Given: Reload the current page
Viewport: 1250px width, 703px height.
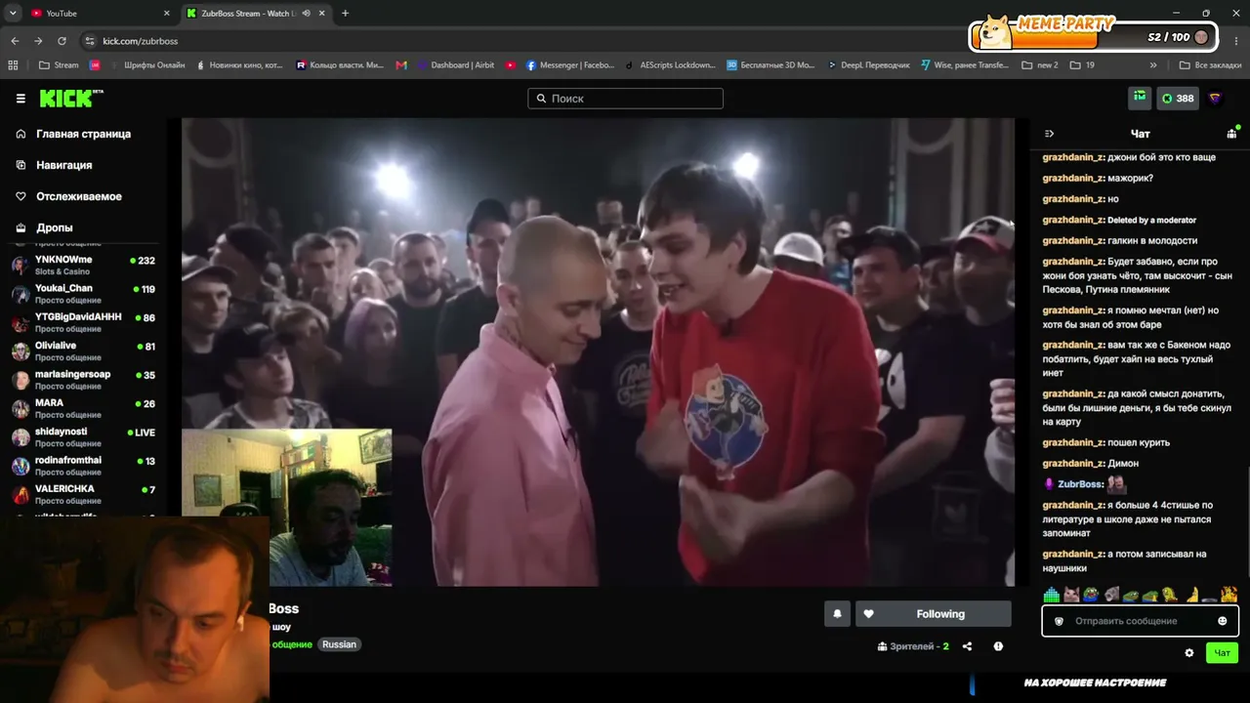Looking at the screenshot, I should coord(62,41).
